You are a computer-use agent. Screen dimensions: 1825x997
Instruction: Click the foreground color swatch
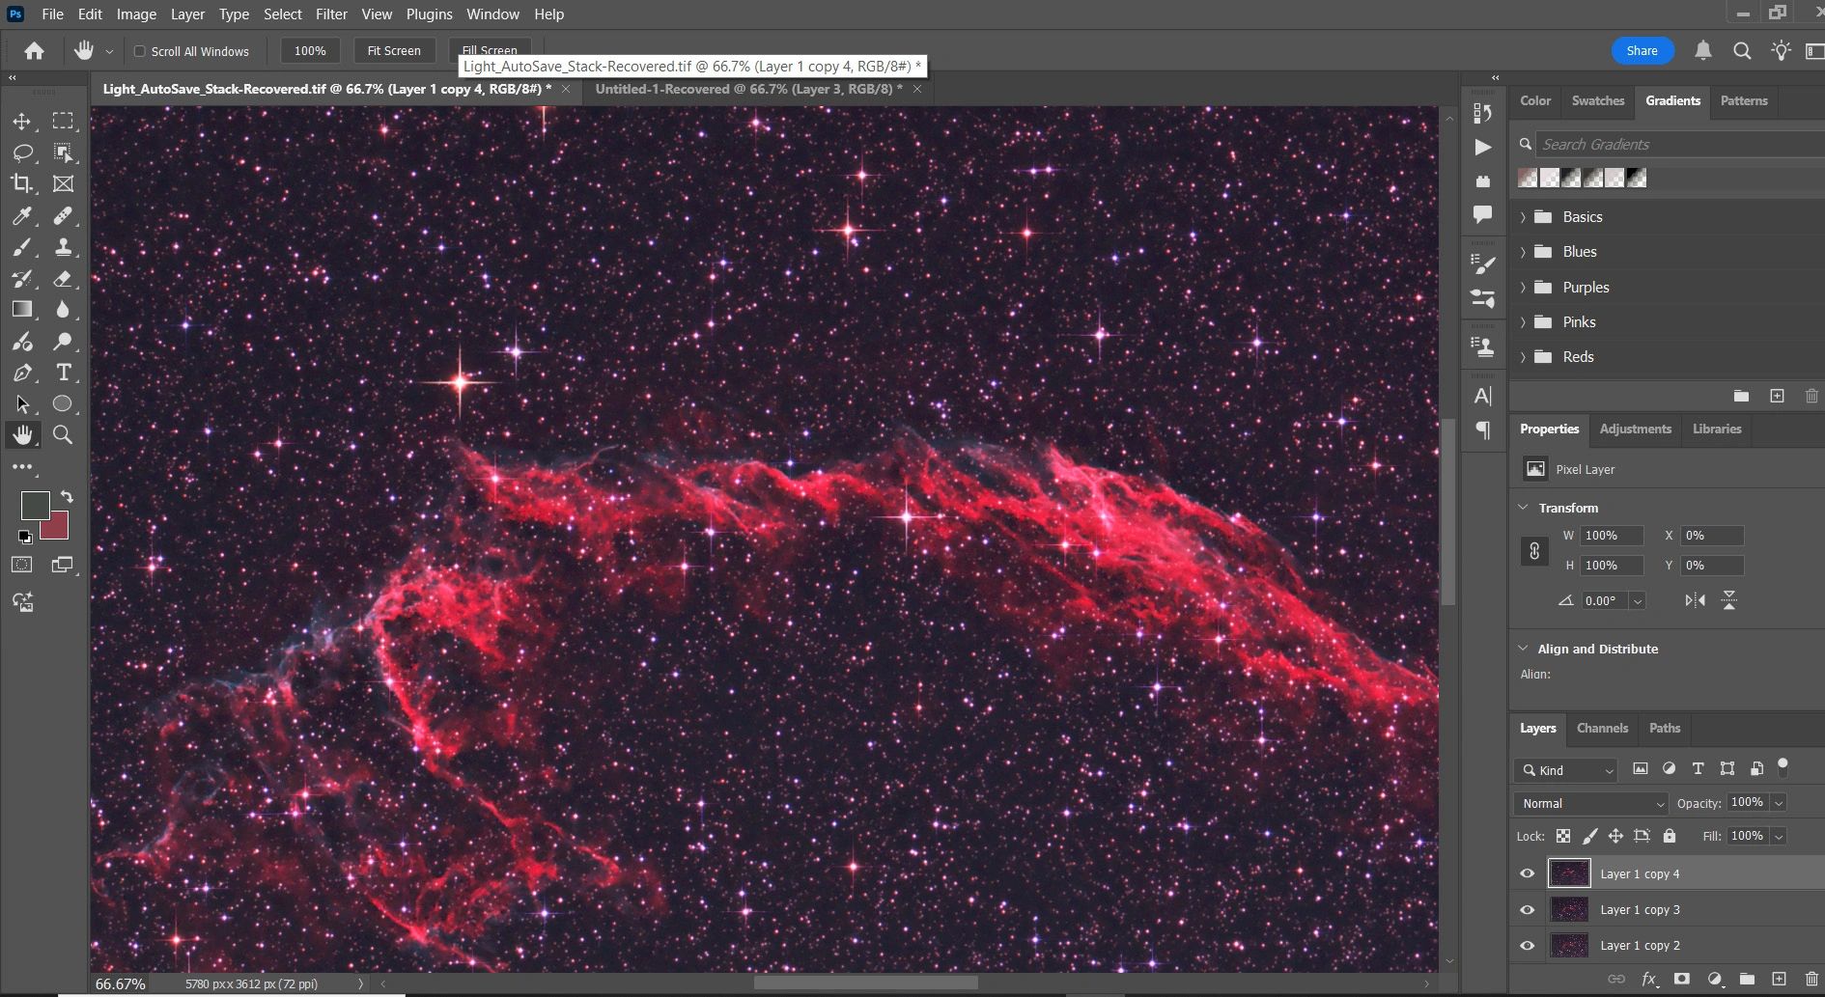click(x=35, y=505)
